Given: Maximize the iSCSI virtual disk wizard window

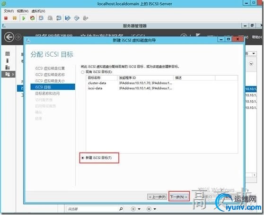Looking at the screenshot, I should [x=229, y=39].
